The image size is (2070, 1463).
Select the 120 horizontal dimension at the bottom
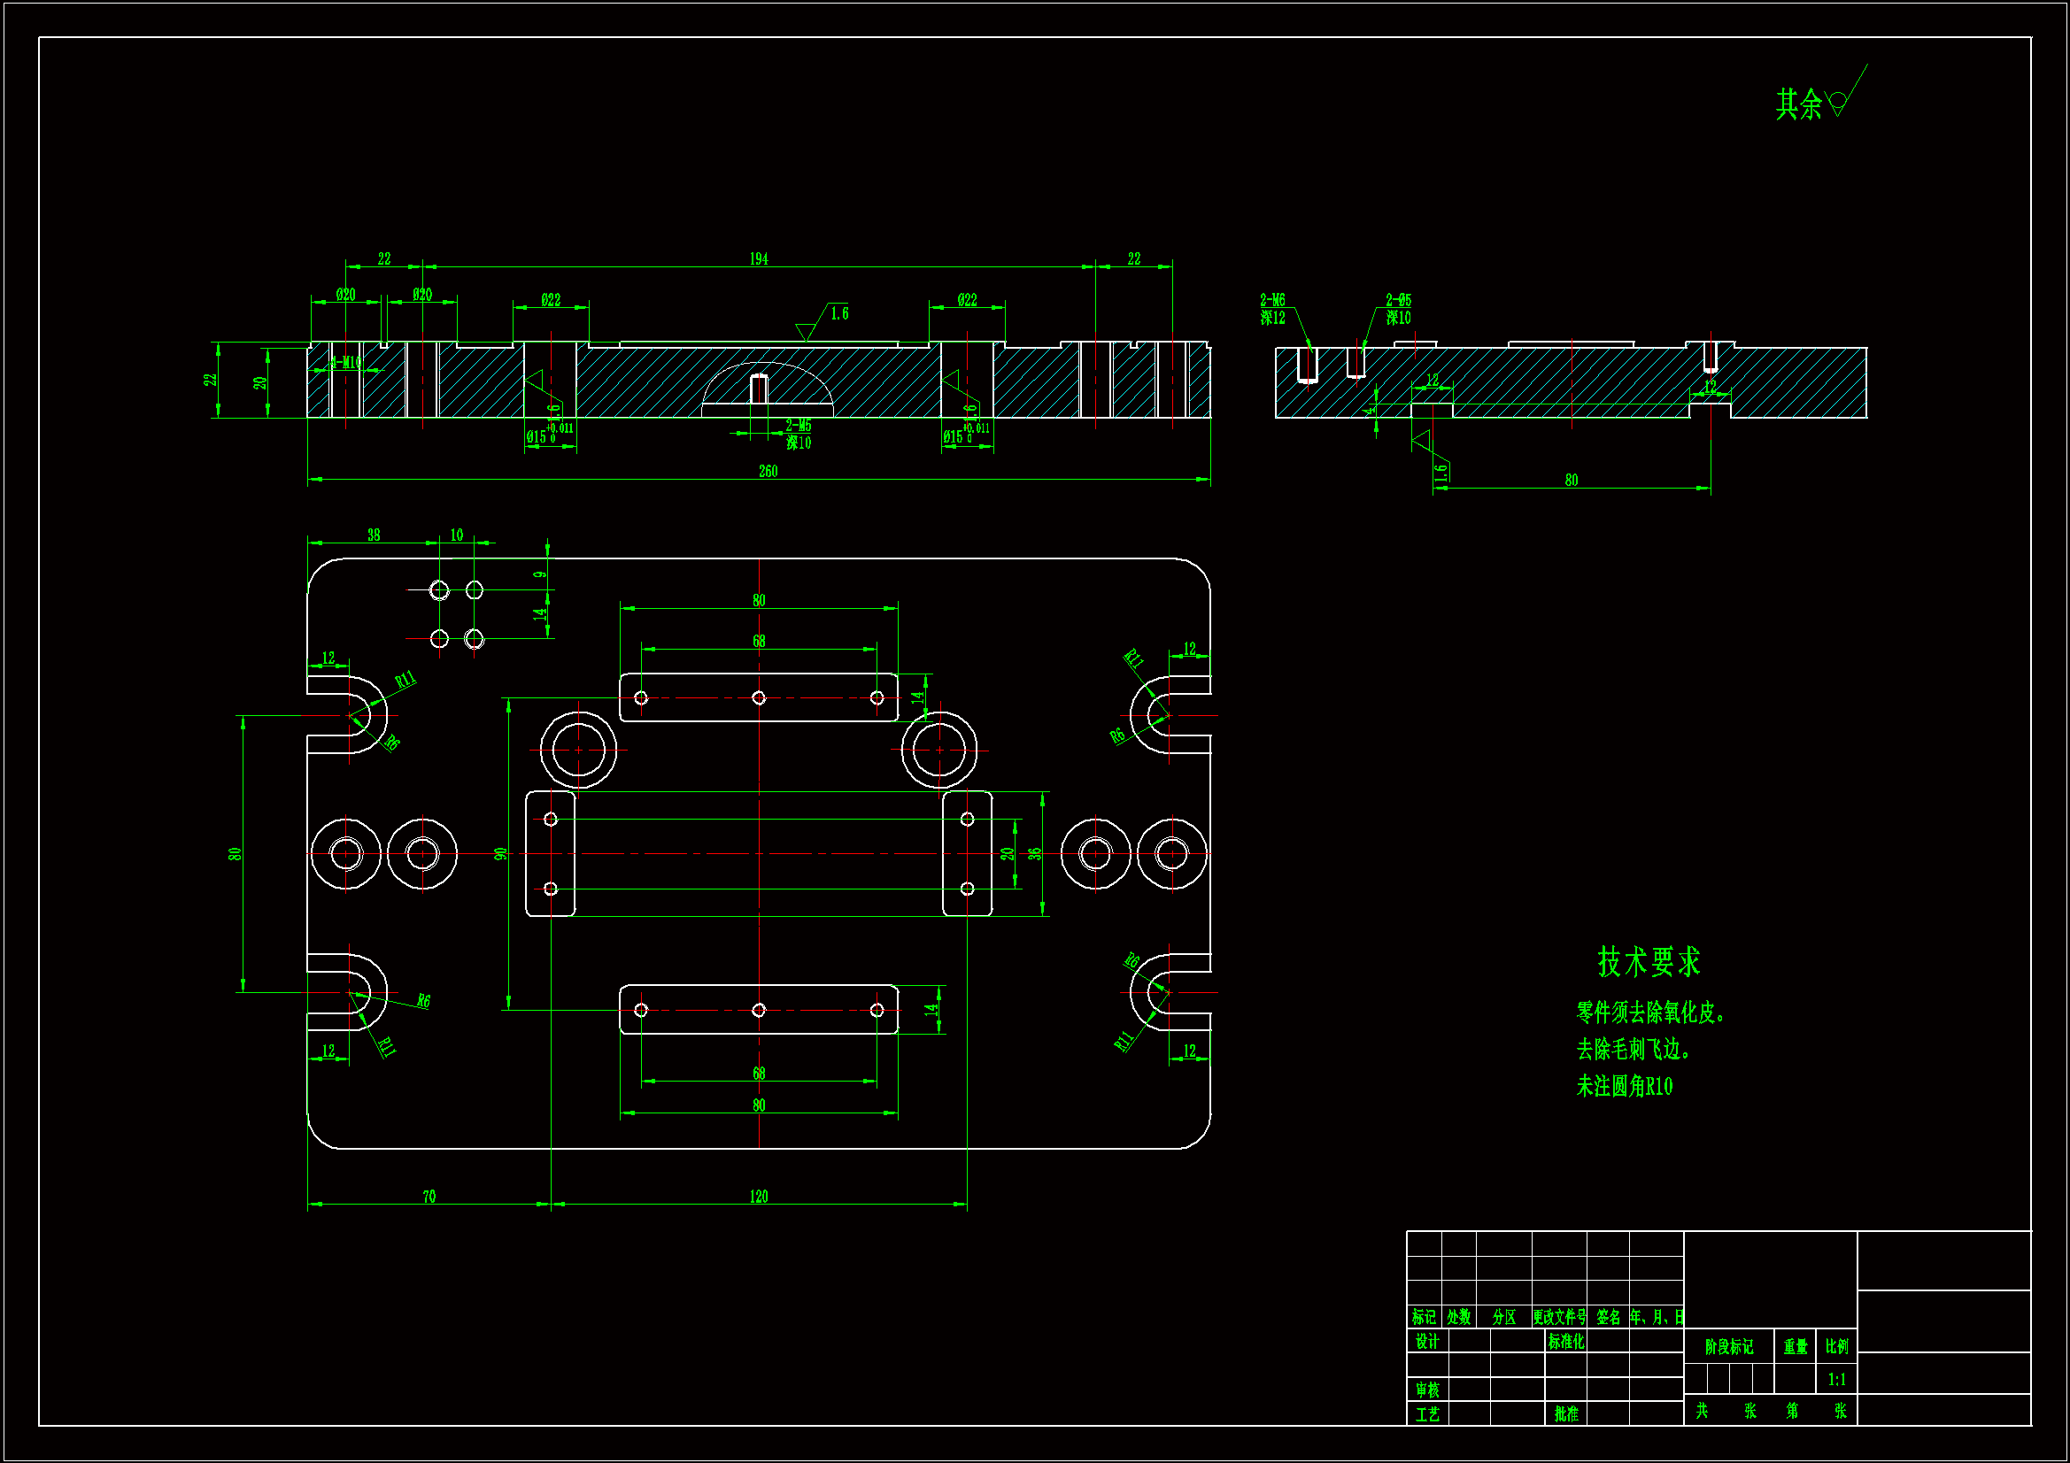click(759, 1197)
